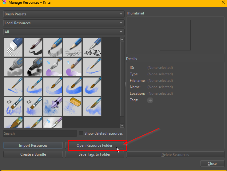Image resolution: width=227 pixels, height=171 pixels.
Task: Click the Search resources input field
Action: [x=40, y=133]
